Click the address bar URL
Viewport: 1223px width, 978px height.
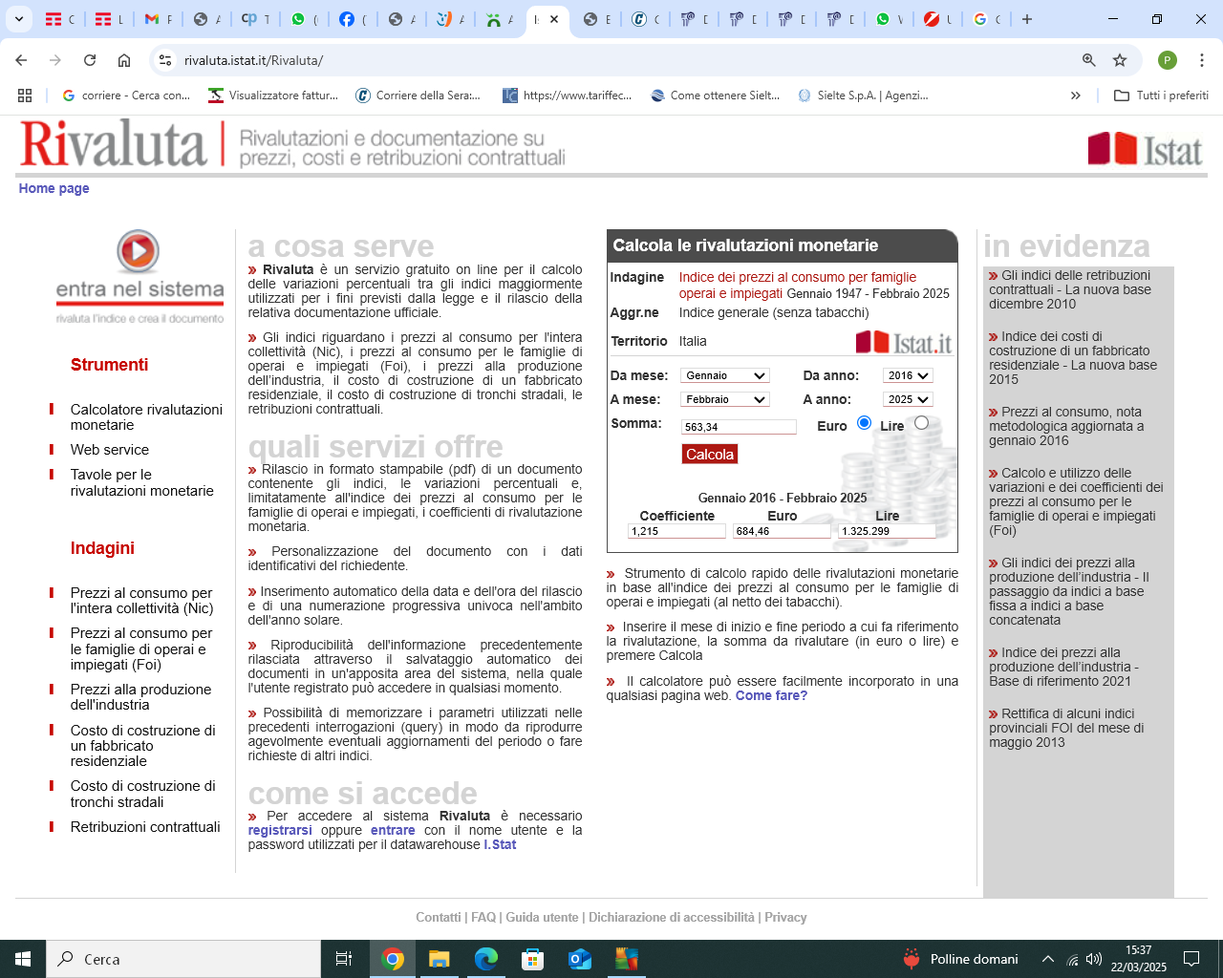[253, 60]
